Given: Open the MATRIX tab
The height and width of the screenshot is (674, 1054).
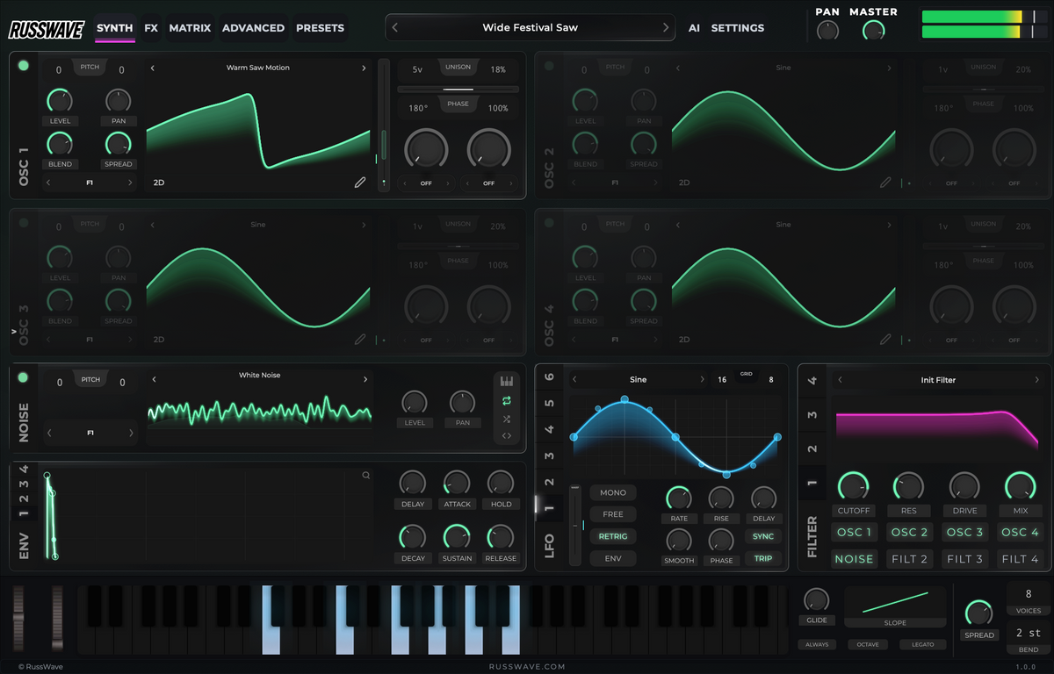Looking at the screenshot, I should (190, 28).
